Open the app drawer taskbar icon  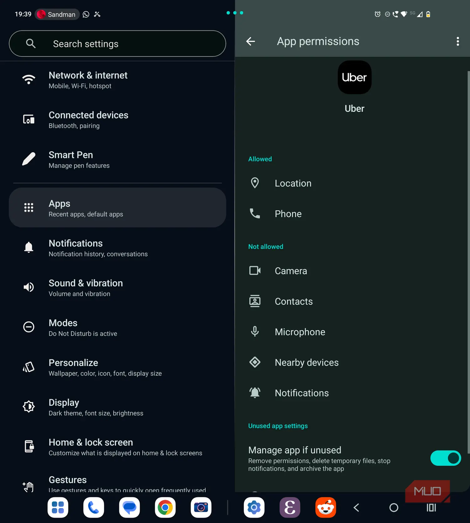point(58,507)
